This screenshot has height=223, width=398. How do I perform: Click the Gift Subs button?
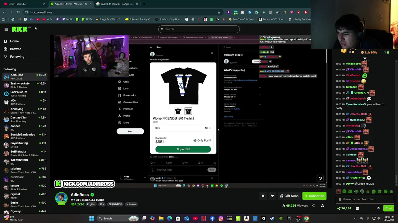(289, 196)
